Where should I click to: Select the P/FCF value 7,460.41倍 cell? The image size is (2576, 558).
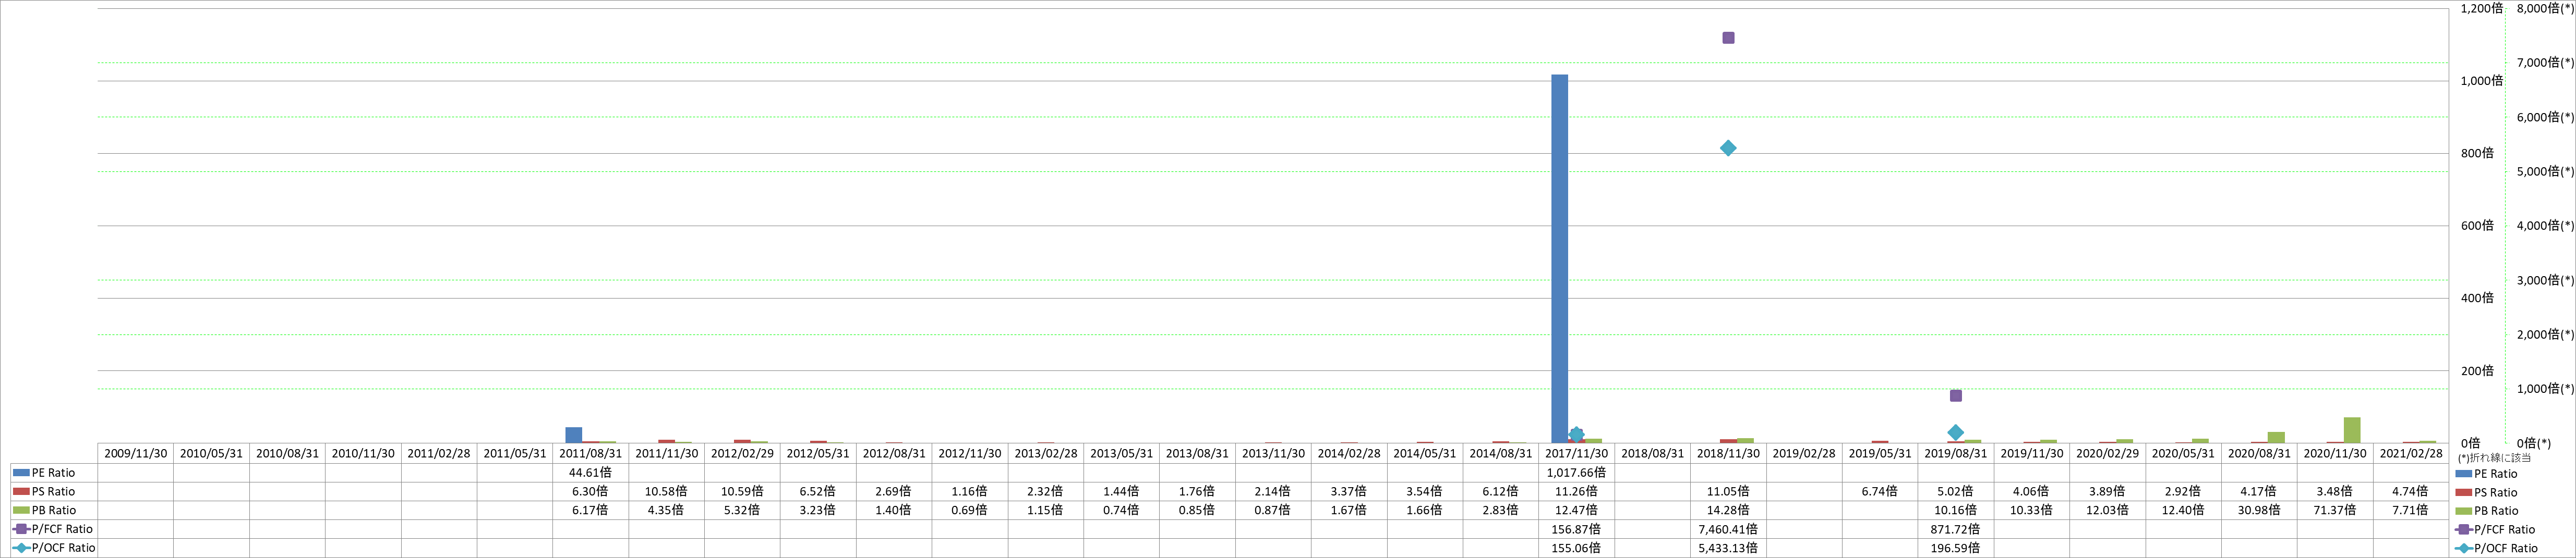click(1728, 529)
